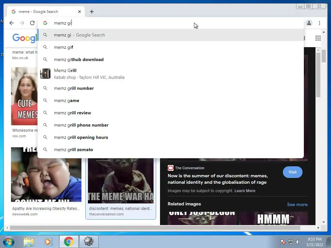Click the address bar text field

[x=171, y=23]
